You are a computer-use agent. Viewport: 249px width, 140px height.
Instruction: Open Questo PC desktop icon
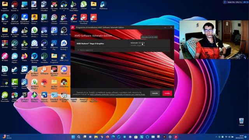point(25,5)
